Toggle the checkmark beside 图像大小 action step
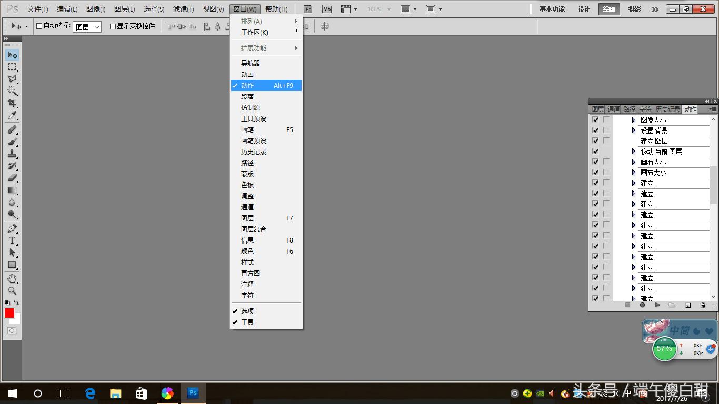The width and height of the screenshot is (719, 404). [595, 119]
